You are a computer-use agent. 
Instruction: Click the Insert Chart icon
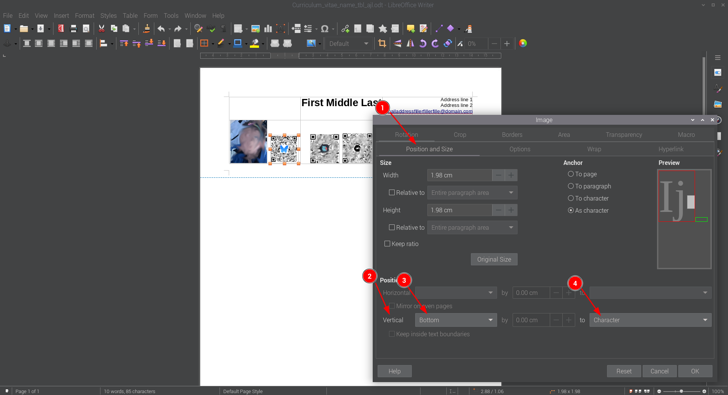[x=268, y=29]
